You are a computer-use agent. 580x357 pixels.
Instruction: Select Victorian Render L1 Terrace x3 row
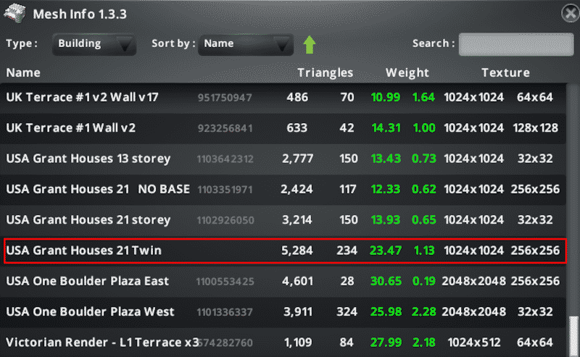pyautogui.click(x=283, y=342)
